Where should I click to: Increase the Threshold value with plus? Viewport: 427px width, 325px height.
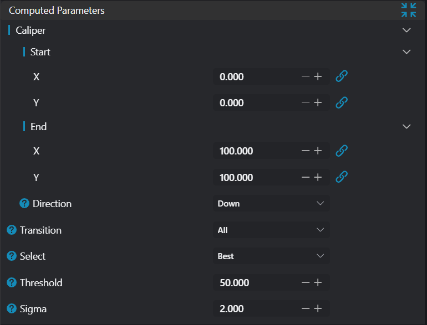click(318, 282)
